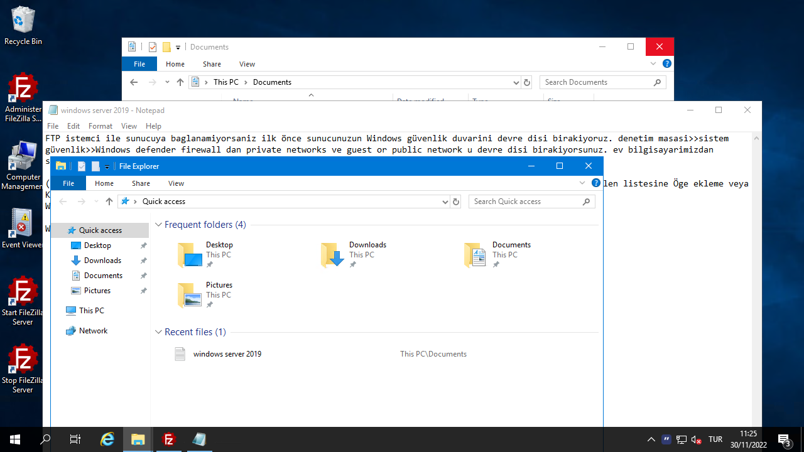Open Notepad File menu
804x452 pixels.
[x=53, y=126]
